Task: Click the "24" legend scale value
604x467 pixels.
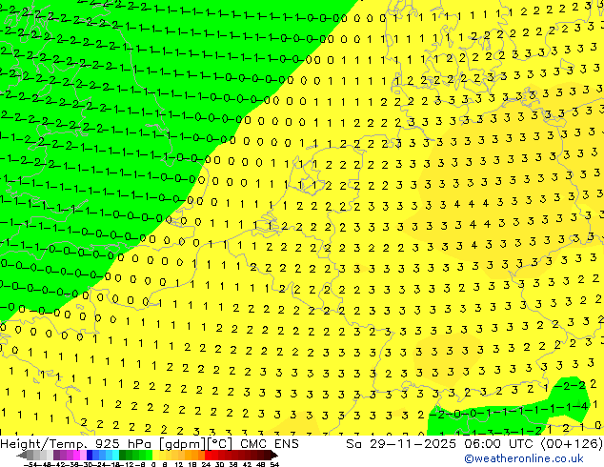Action: pos(206,465)
